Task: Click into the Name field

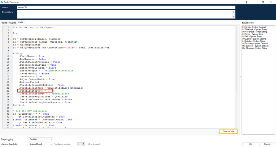Action: [126, 7]
